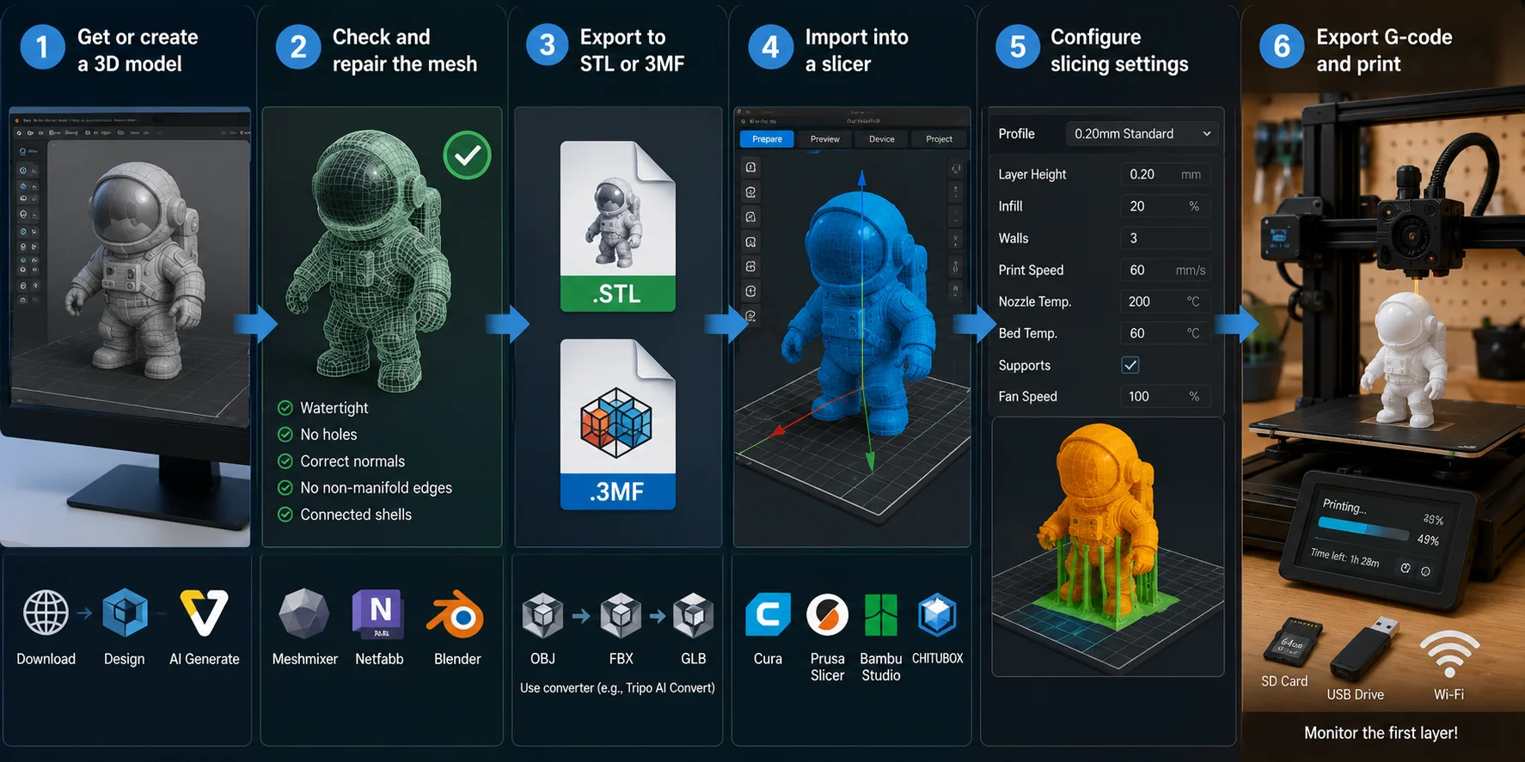Click the Bed Temp. value field
Viewport: 1525px width, 762px height.
click(1166, 333)
